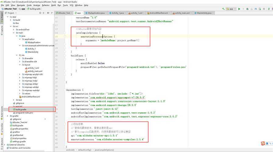
Task: Click the Run with Coverage icon
Action: click(x=252, y=9)
